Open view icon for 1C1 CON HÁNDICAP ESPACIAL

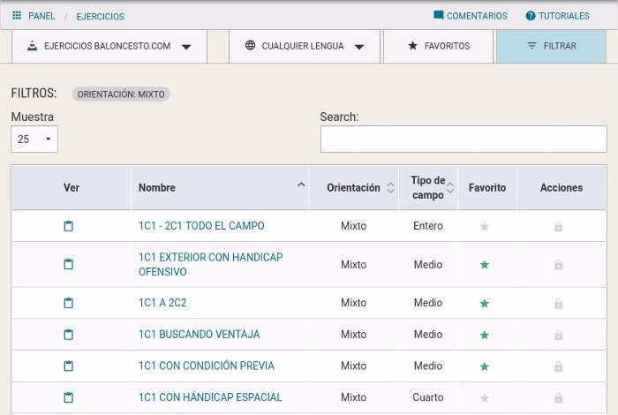(69, 397)
